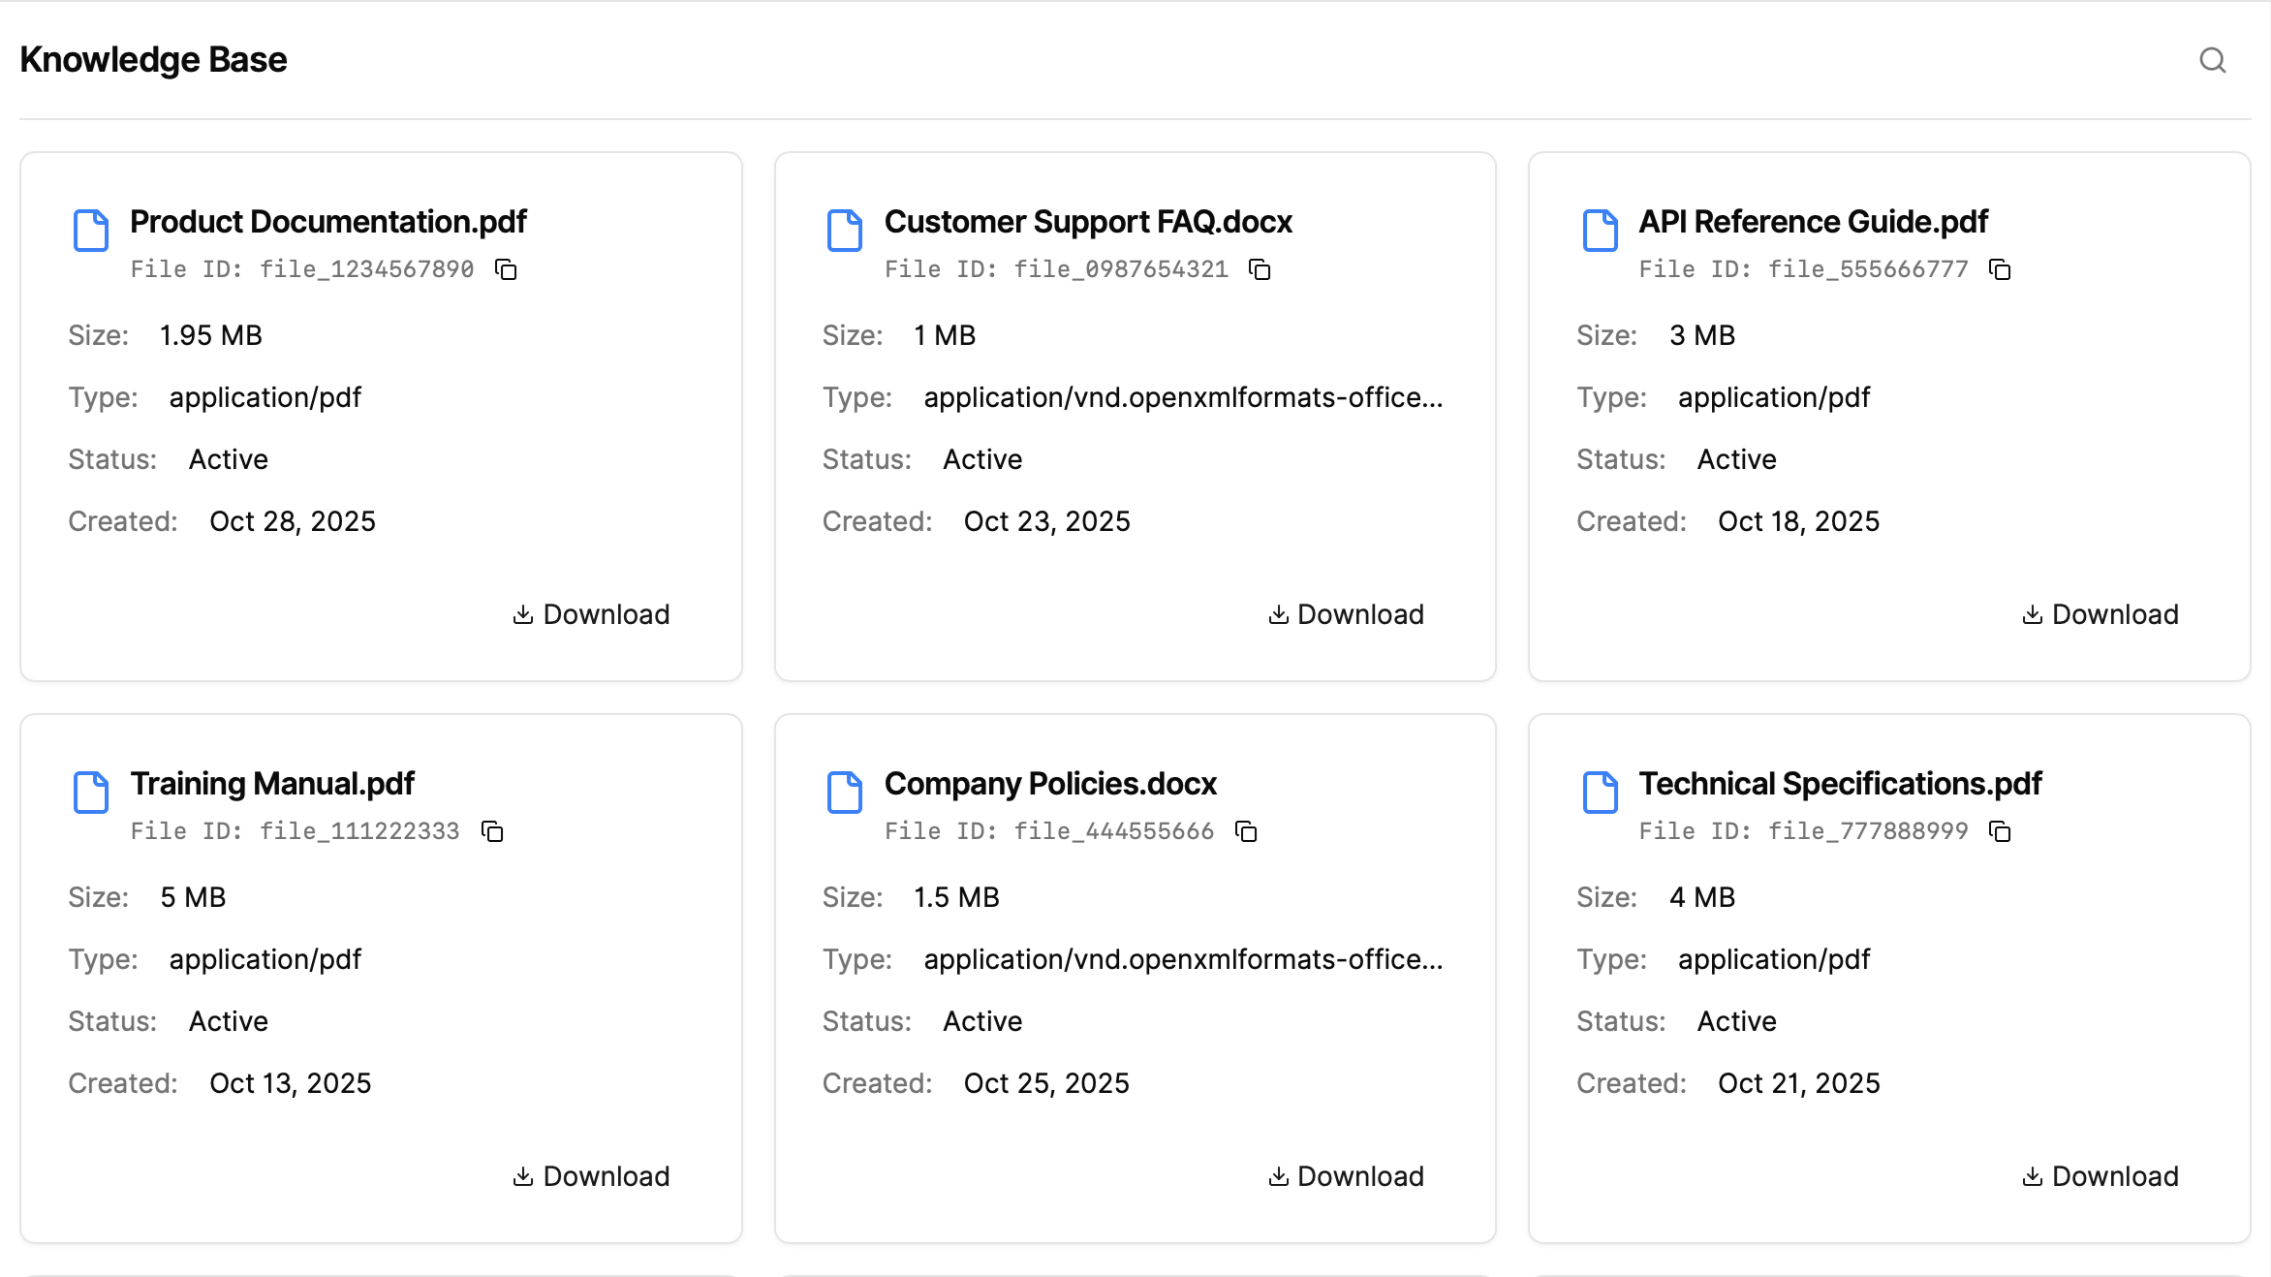Download Training Manual.pdf
This screenshot has width=2271, height=1277.
pos(591,1176)
